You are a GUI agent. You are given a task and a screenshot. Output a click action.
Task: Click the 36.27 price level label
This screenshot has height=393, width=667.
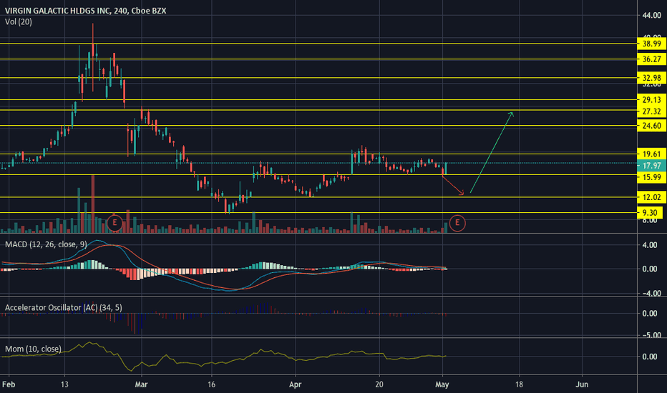(651, 59)
